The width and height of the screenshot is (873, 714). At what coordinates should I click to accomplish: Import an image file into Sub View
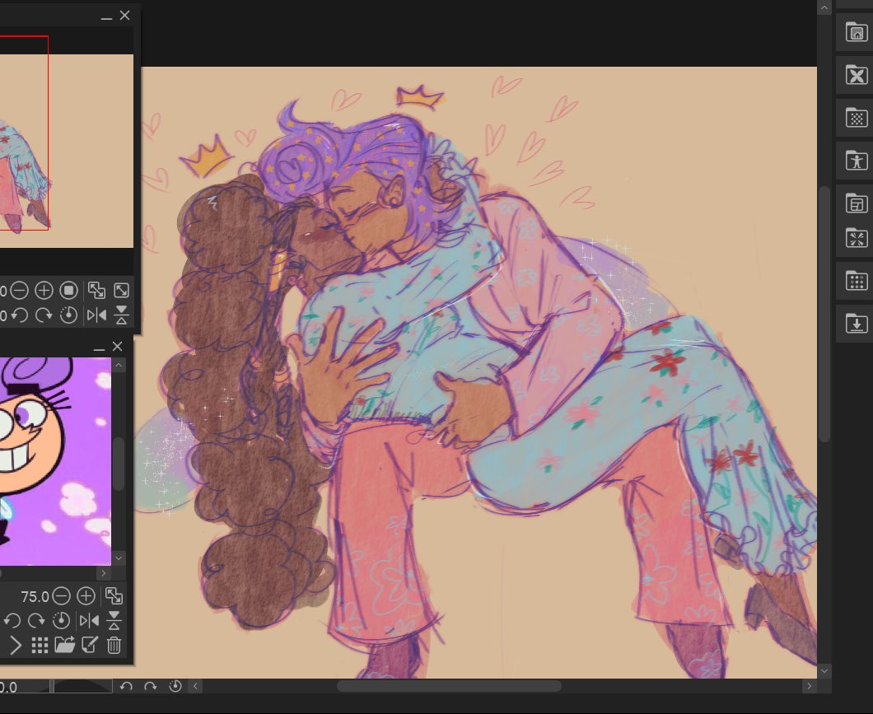(64, 646)
